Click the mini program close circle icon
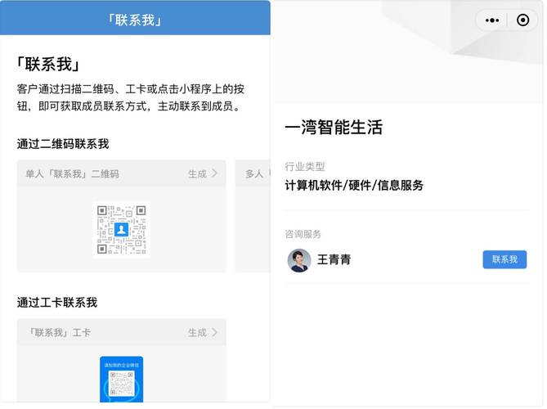 (x=522, y=21)
